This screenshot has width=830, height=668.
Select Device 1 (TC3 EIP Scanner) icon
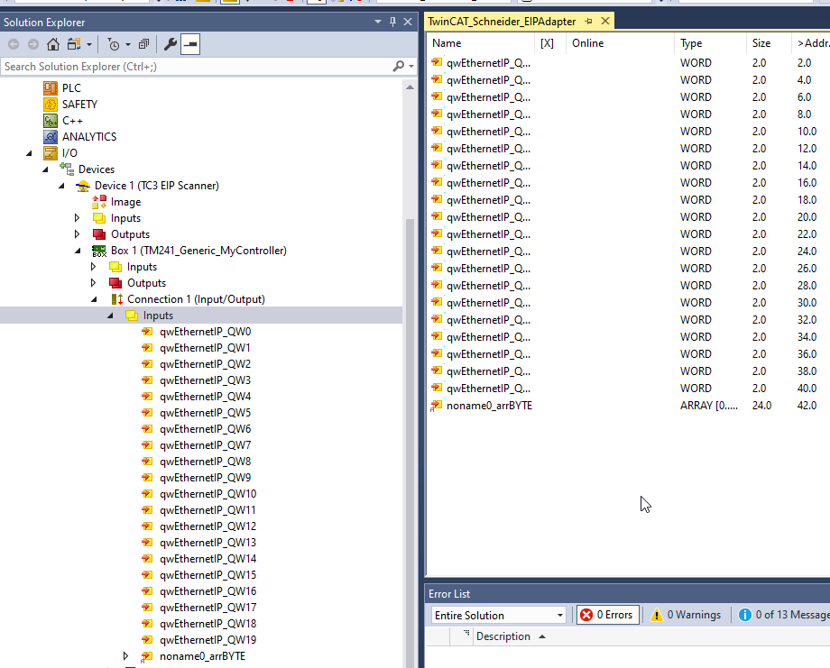pyautogui.click(x=83, y=187)
